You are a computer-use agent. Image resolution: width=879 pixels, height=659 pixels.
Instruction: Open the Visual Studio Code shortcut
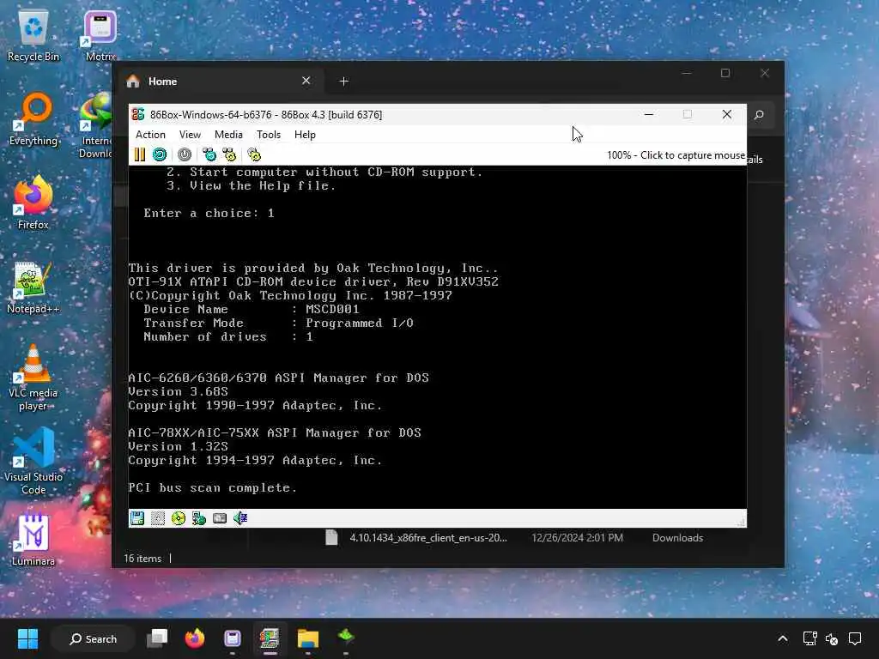pyautogui.click(x=33, y=462)
